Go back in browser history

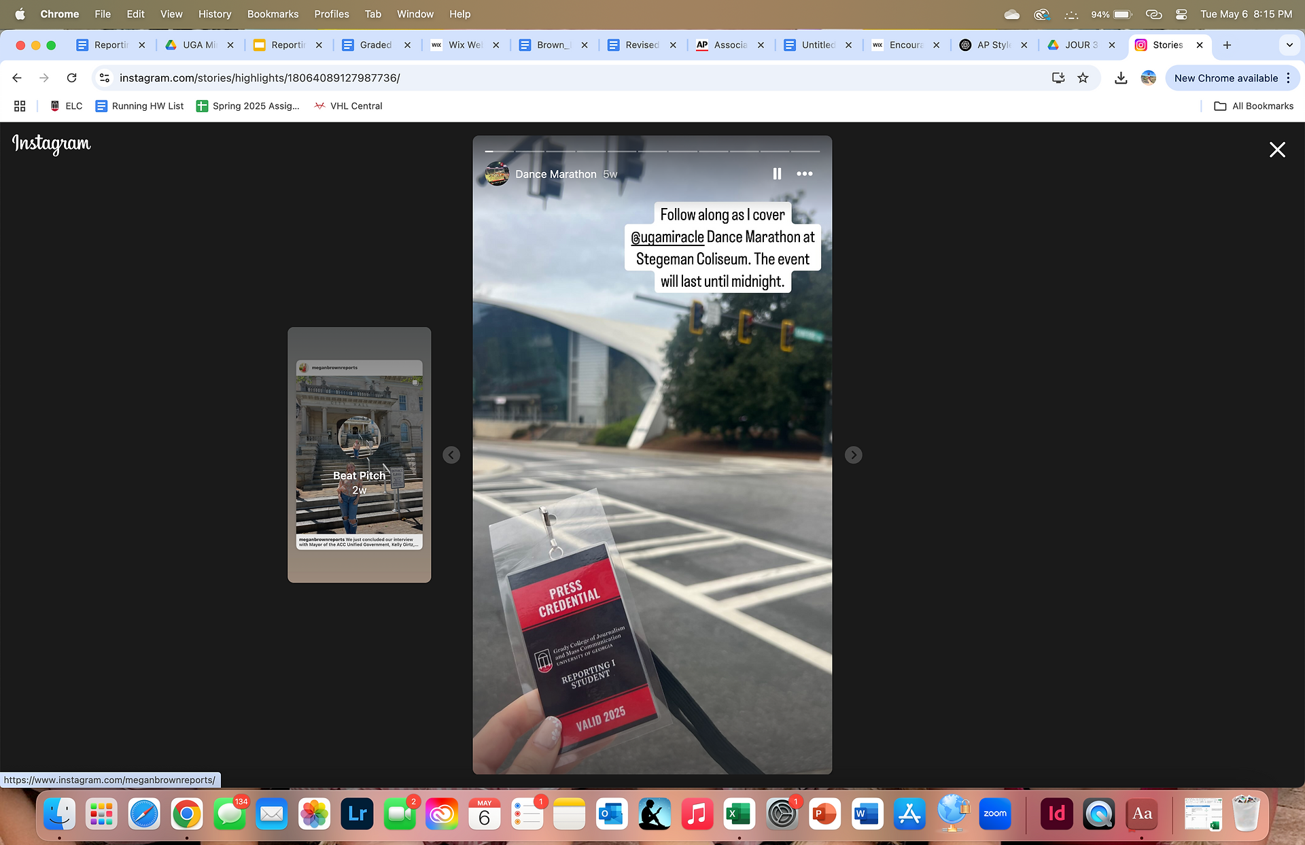coord(17,78)
